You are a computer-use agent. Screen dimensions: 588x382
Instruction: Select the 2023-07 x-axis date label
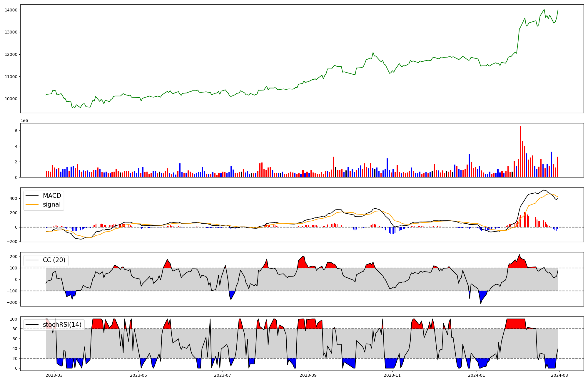(222, 375)
